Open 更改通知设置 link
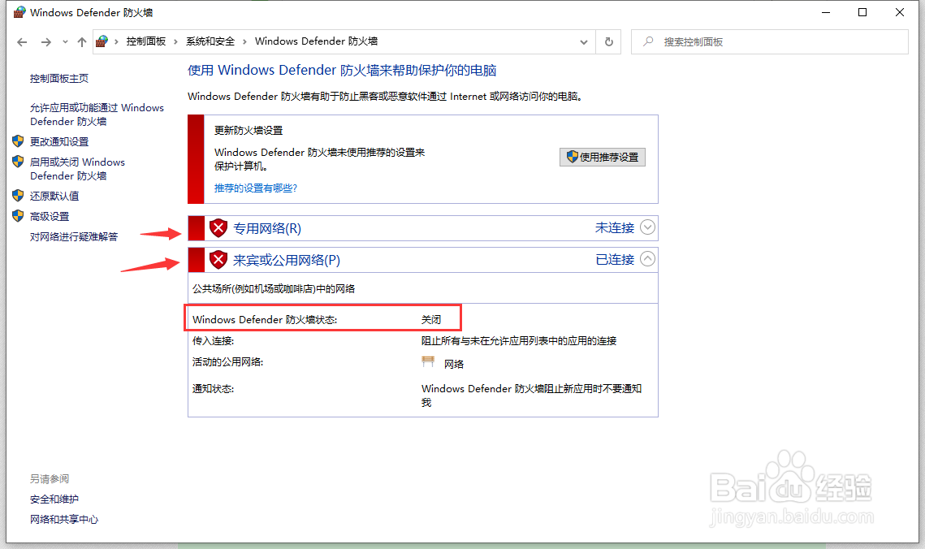Screen dimensions: 925x549 (x=59, y=141)
